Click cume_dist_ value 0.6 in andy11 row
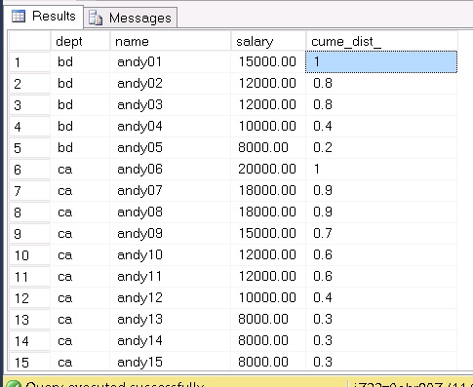The image size is (473, 387). point(381,276)
